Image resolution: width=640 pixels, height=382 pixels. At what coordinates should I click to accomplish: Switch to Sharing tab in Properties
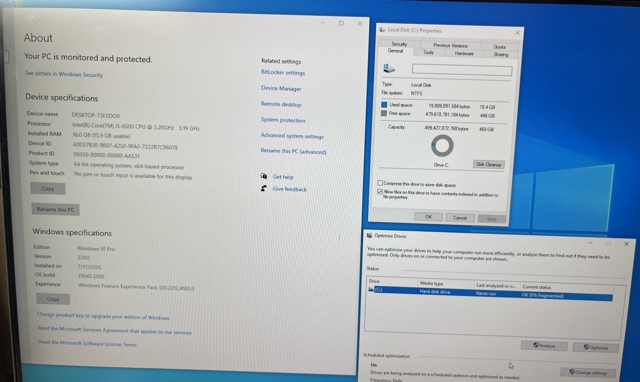(501, 55)
